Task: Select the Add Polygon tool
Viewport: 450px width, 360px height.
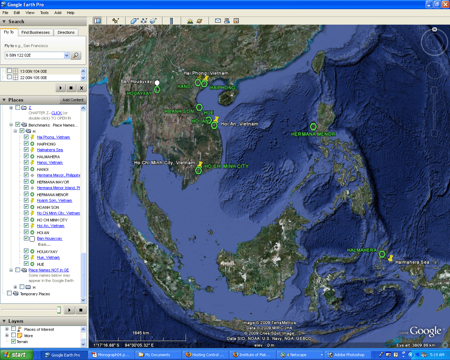Action: point(135,21)
